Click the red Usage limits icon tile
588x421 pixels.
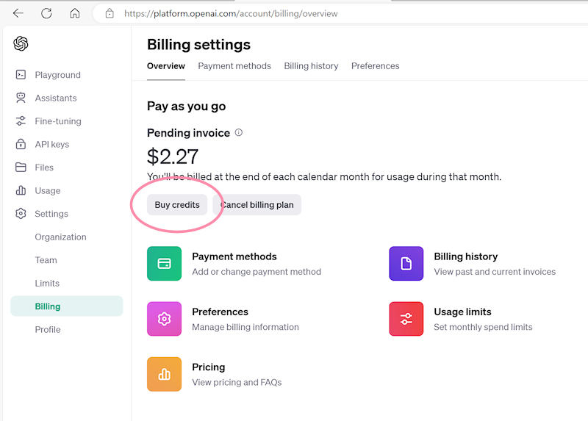[x=406, y=319]
